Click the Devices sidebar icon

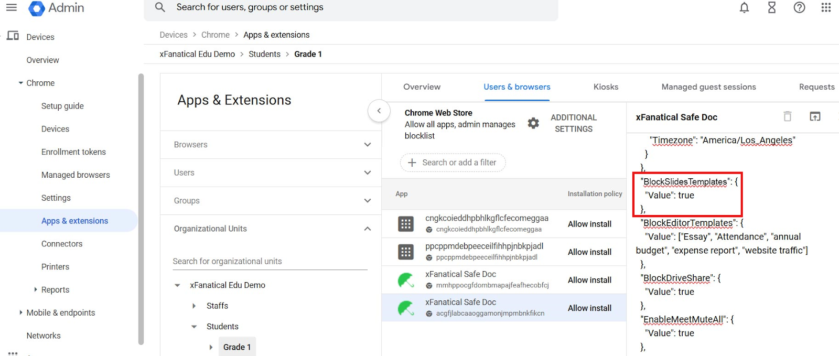[13, 36]
